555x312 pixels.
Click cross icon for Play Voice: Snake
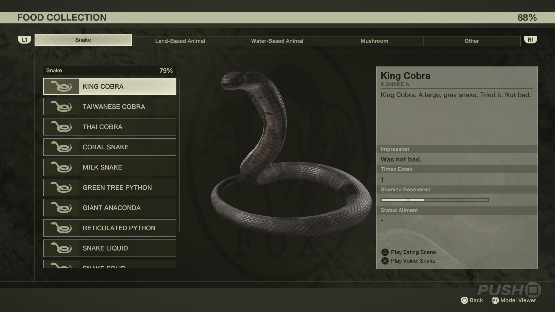pyautogui.click(x=385, y=261)
